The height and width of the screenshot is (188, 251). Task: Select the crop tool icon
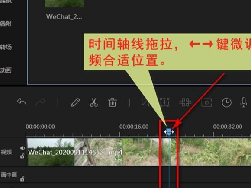tap(145, 102)
